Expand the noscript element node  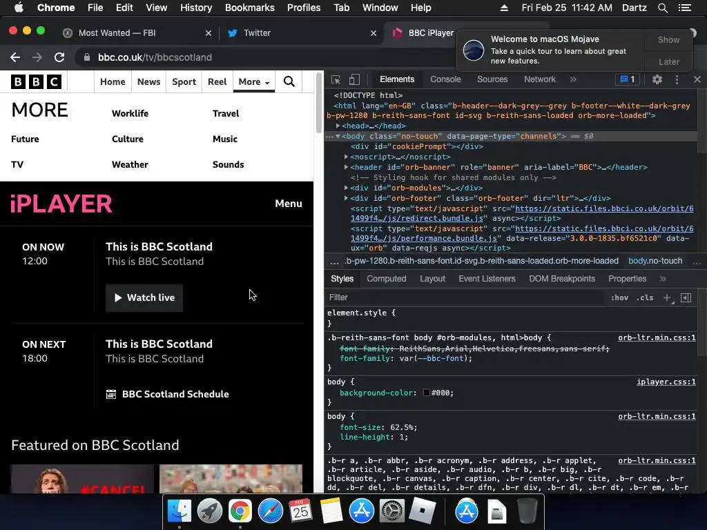[346, 157]
